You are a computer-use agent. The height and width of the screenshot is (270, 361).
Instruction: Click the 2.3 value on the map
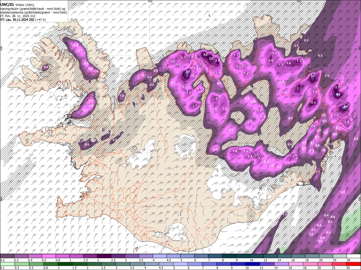[x=299, y=88]
